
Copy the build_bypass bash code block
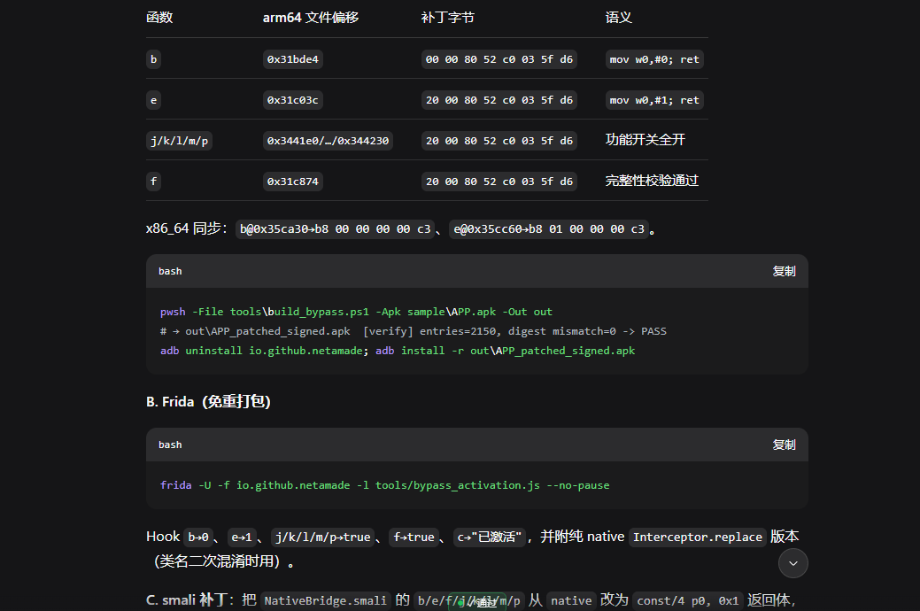(784, 271)
